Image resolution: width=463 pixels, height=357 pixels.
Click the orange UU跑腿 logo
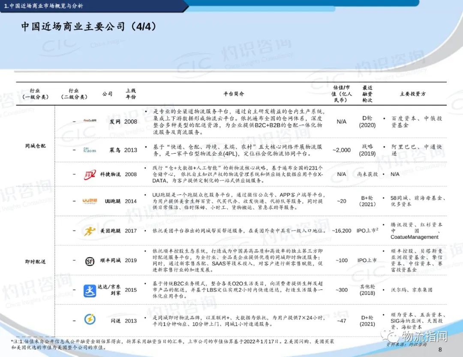tap(90, 201)
